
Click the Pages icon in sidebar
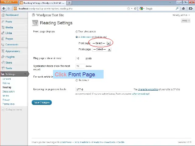click(x=3, y=39)
